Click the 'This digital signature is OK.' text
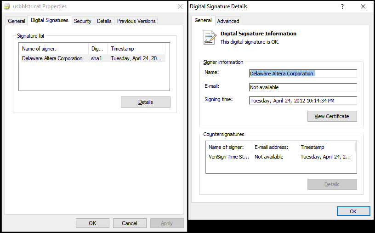 pos(250,42)
